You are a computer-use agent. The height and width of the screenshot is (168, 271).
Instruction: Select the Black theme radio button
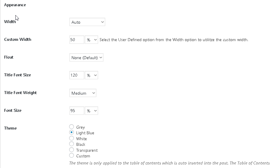pos(72,144)
